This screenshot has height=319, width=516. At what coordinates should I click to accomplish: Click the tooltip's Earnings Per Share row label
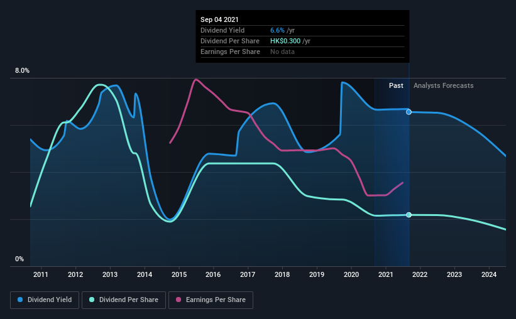231,51
